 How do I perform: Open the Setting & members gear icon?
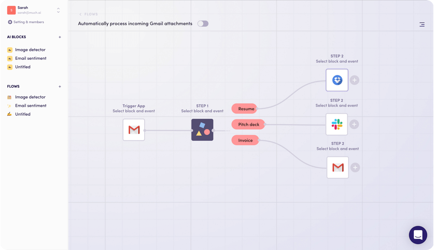9,22
